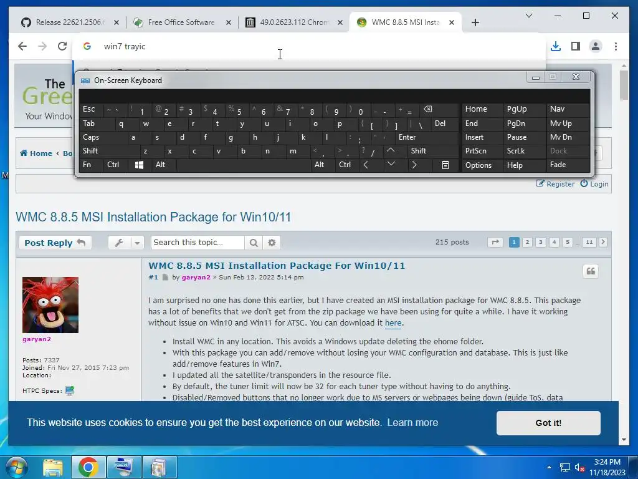Open Windows Explorer taskbar icon
This screenshot has width=638, height=479.
54,467
